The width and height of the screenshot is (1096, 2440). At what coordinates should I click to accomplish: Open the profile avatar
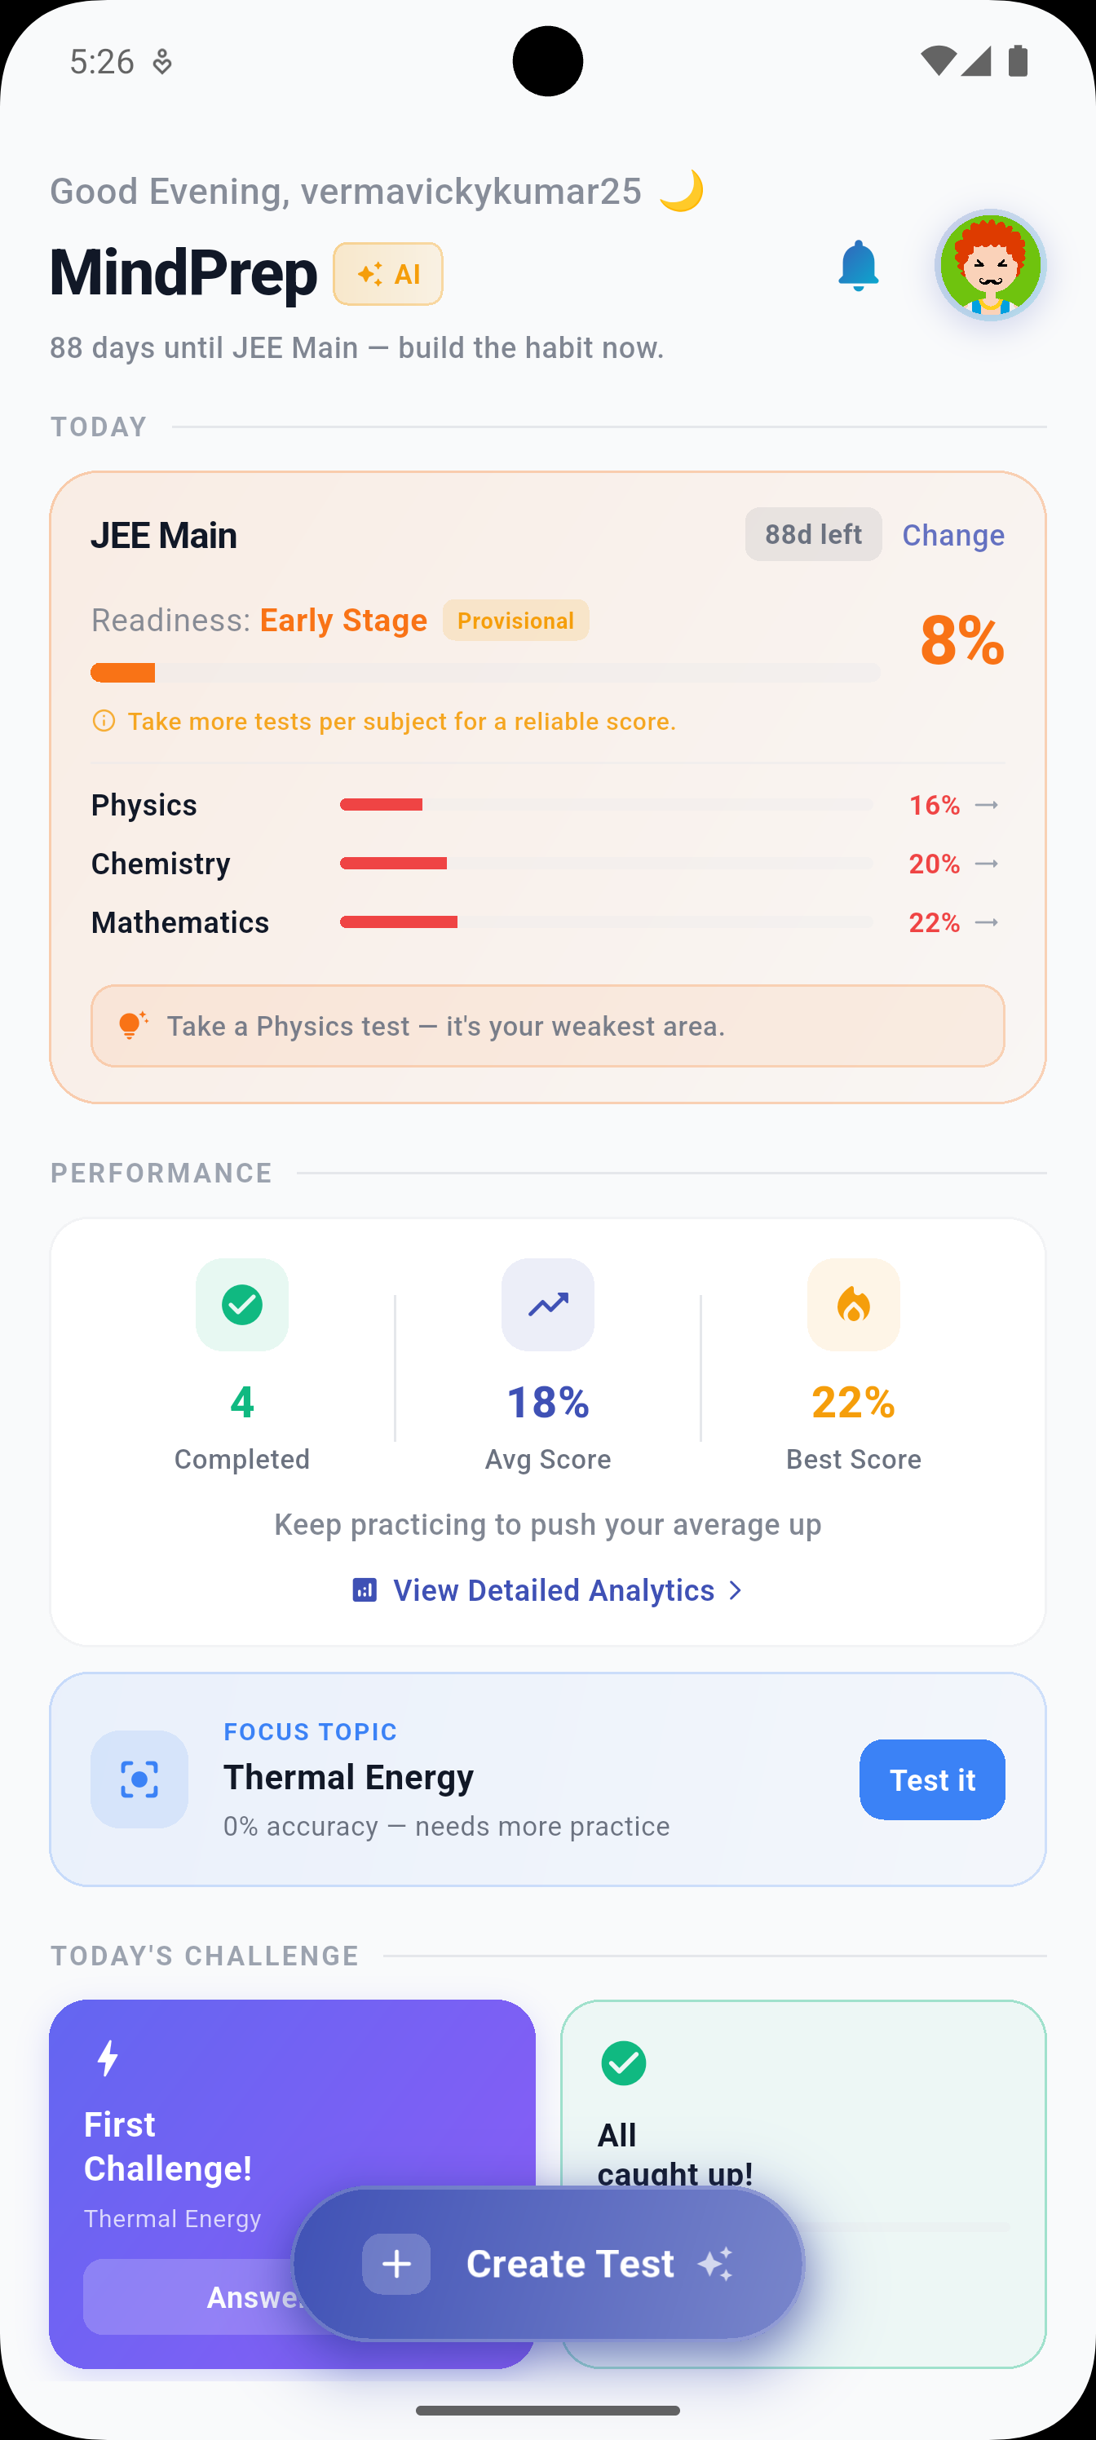[989, 266]
